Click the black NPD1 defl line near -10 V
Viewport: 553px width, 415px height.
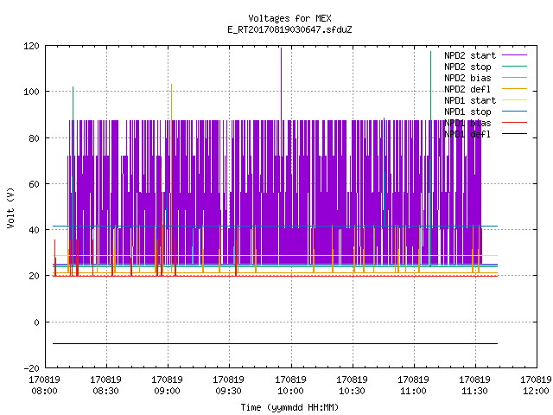(275, 343)
